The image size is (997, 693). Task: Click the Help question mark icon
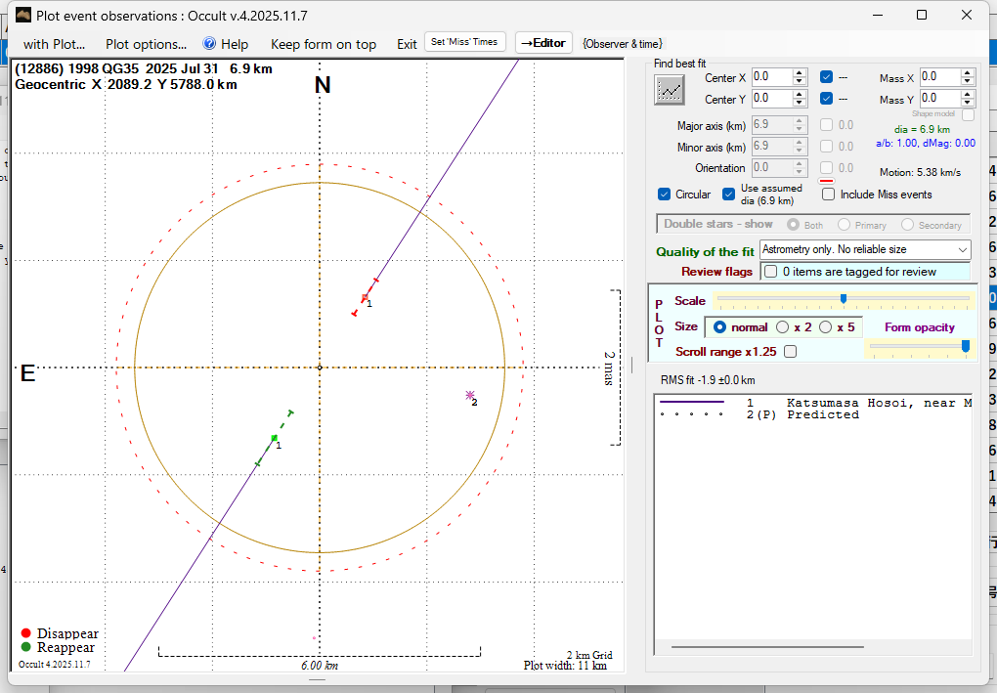tap(209, 44)
